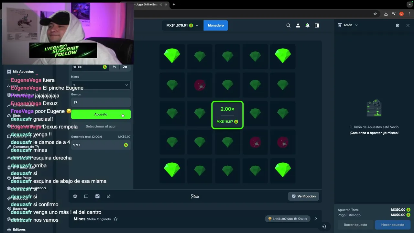Screen dimensions: 414x233
Task: Click the Stake Originals link
Action: [99, 219]
